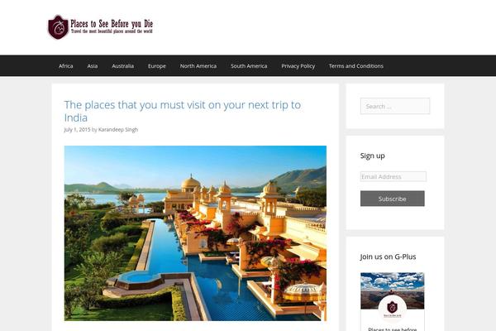Open the India trip article title
Viewport: 496px width, 331px height.
pos(183,111)
